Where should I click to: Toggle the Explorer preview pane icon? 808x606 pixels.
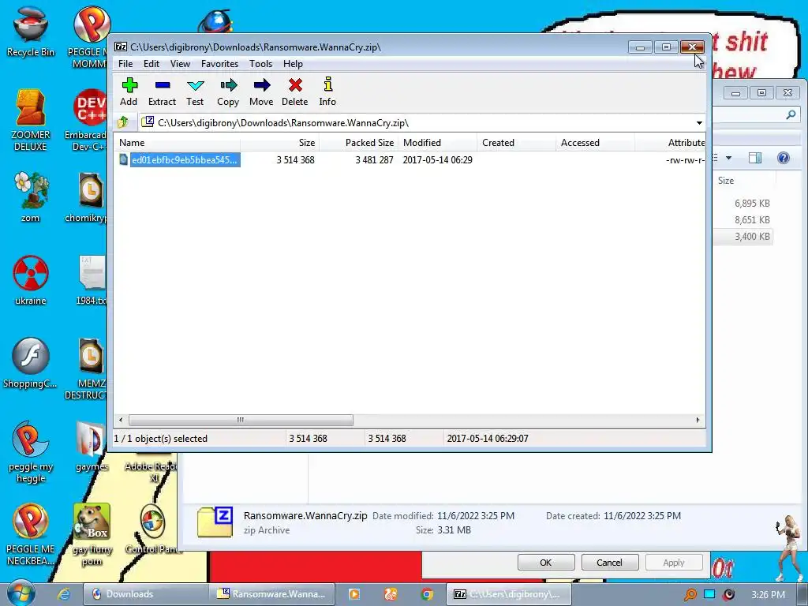pos(755,158)
